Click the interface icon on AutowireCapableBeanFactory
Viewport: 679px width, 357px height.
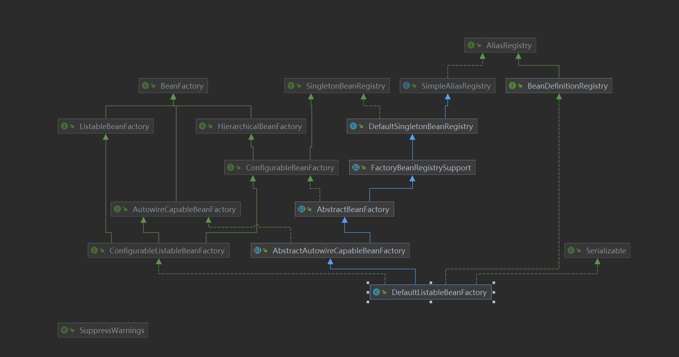[x=117, y=209]
